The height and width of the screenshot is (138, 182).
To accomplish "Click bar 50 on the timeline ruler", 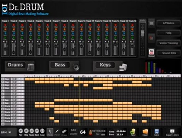I will (x=144, y=76).
